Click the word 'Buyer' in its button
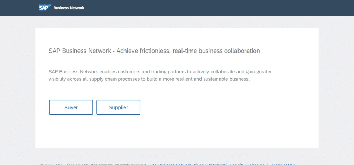Screen dimensions: 354x165 [71, 107]
